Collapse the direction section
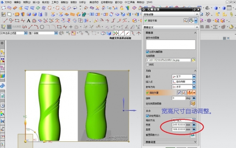This screenshot has width=236, height=148. click(195, 71)
